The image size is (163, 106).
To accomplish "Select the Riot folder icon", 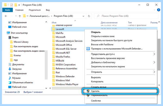I will coord(54,72).
